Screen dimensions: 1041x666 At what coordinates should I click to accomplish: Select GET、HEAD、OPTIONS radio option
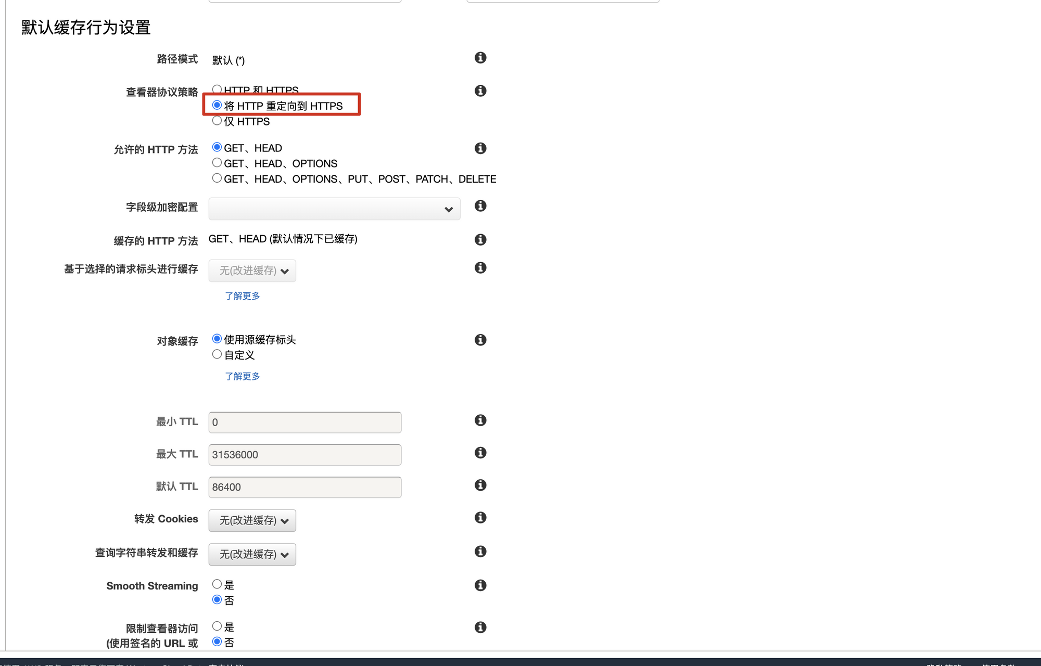tap(217, 163)
